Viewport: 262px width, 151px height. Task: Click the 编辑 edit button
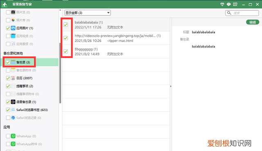pyautogui.click(x=253, y=22)
